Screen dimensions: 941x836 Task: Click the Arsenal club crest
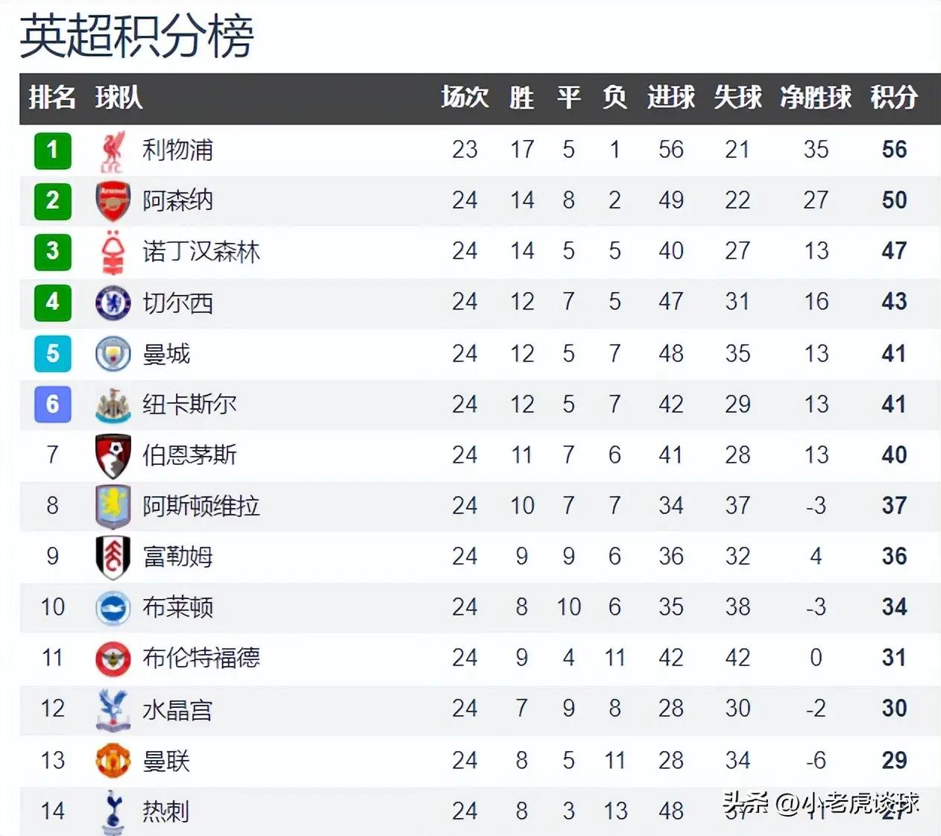[x=113, y=201]
